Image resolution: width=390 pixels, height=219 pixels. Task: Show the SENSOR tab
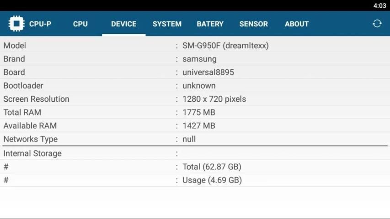tap(253, 24)
